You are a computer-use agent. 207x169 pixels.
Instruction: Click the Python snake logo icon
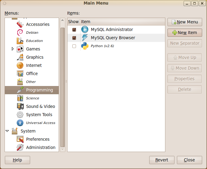pos(85,46)
